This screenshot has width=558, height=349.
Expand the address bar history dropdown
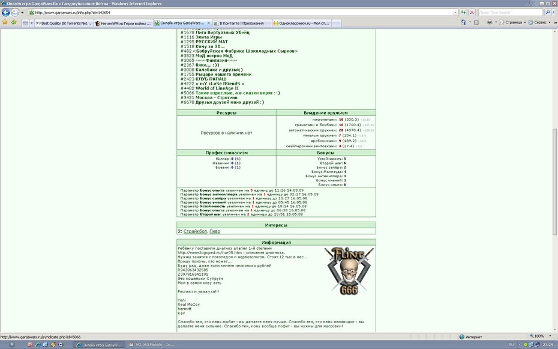pos(455,13)
